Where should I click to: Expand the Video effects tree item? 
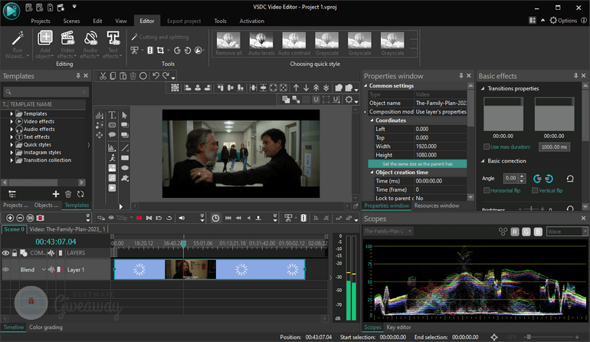click(13, 121)
